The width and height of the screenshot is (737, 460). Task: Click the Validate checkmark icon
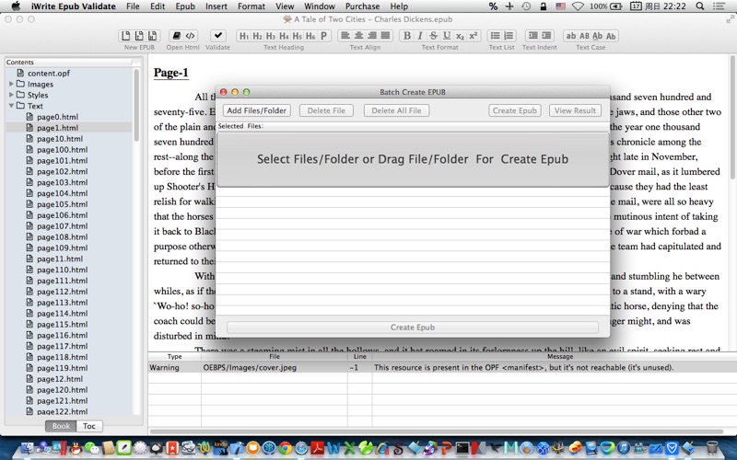[218, 36]
